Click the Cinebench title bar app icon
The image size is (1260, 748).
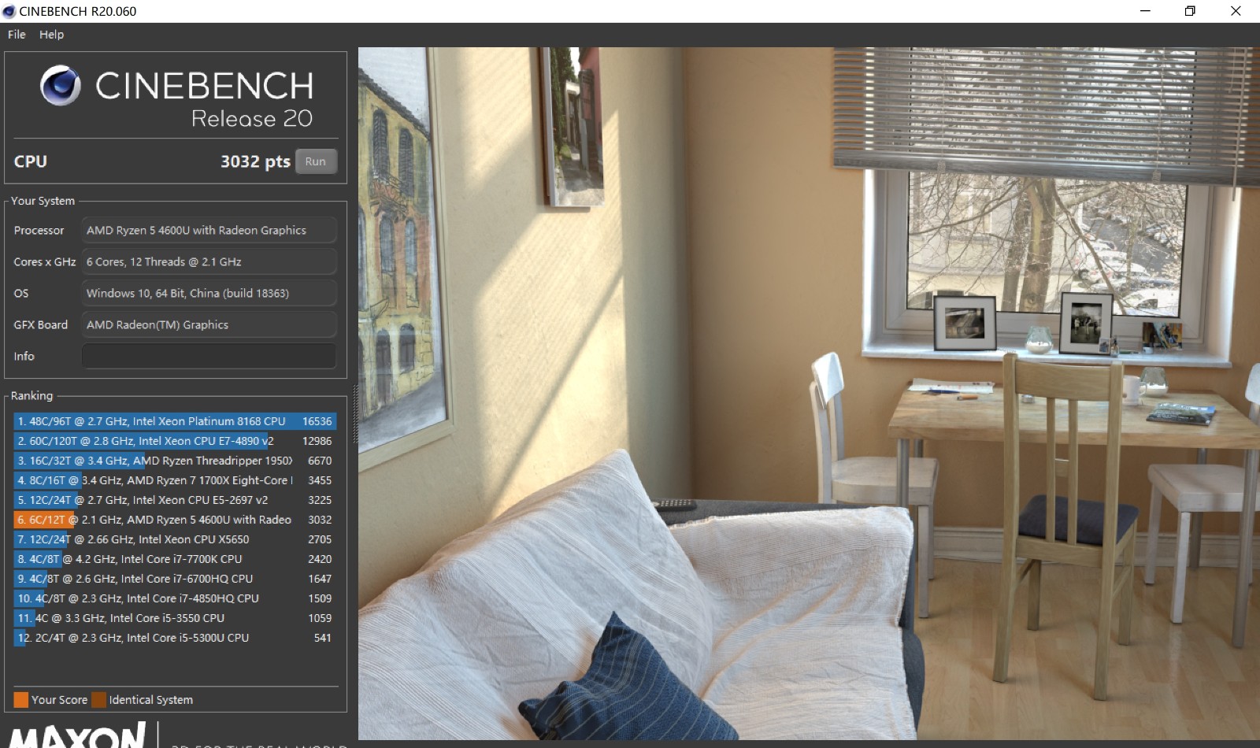coord(9,11)
